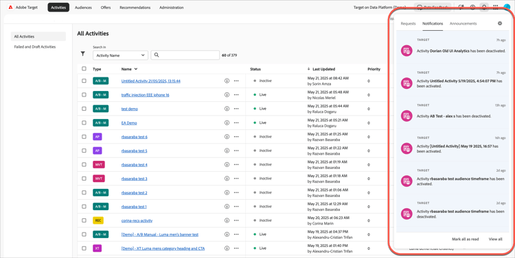Click the Type column header

coord(97,69)
